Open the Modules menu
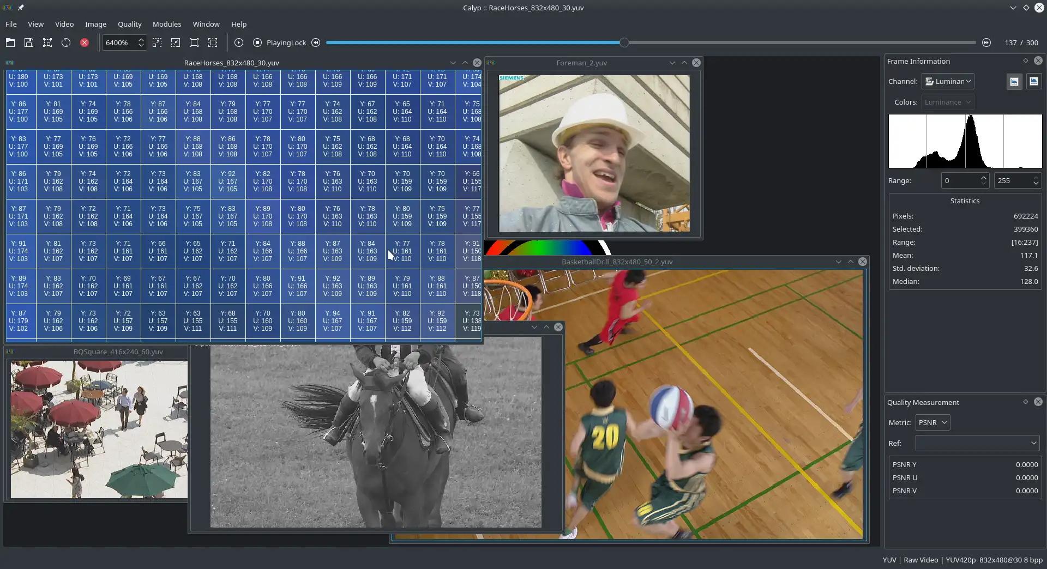The height and width of the screenshot is (569, 1047). (x=167, y=24)
